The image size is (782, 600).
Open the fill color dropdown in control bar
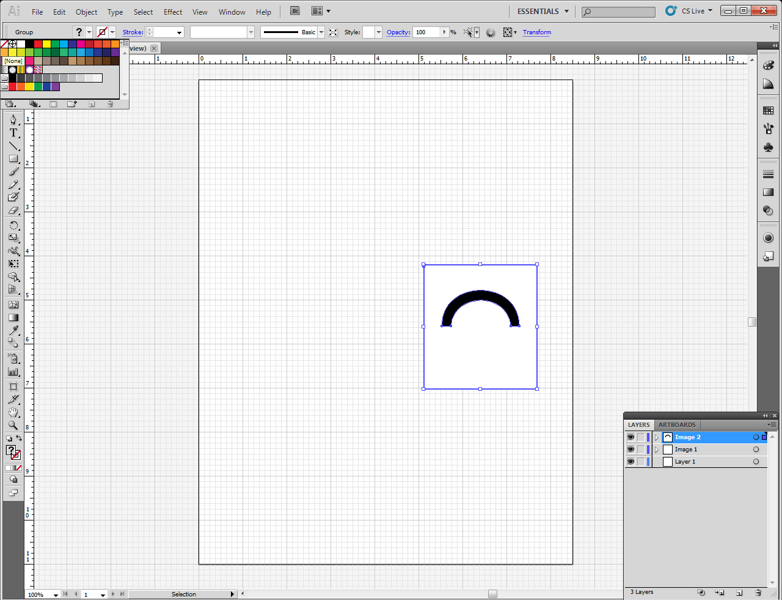pyautogui.click(x=89, y=32)
